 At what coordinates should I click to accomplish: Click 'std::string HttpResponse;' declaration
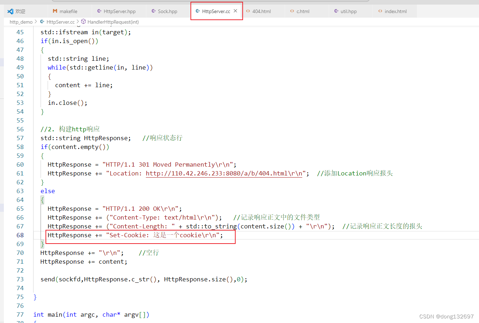click(86, 138)
